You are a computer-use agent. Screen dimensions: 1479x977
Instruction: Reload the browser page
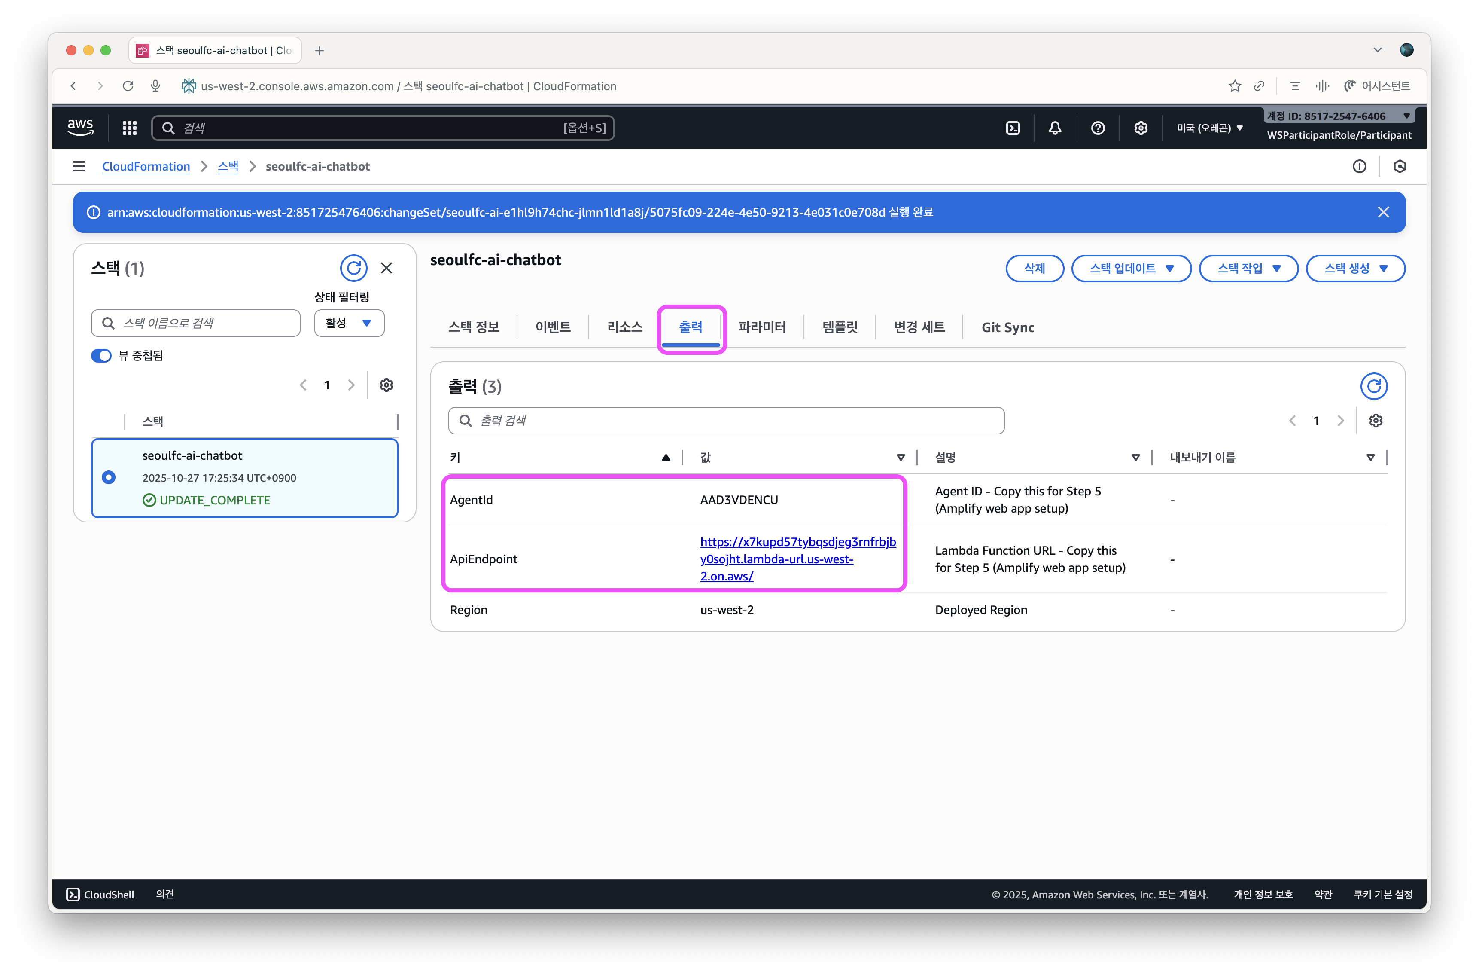[128, 86]
